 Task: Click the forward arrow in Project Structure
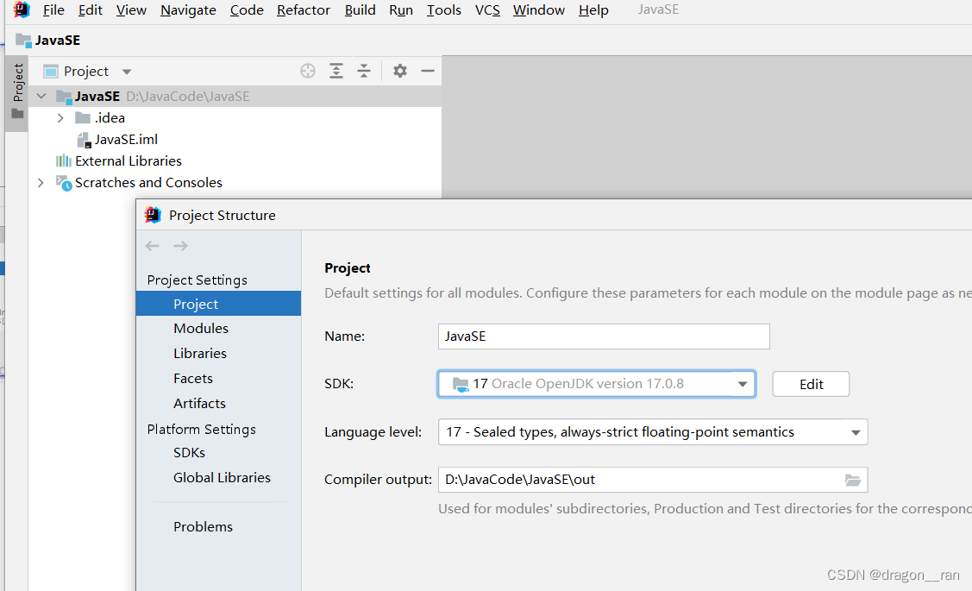pyautogui.click(x=180, y=246)
